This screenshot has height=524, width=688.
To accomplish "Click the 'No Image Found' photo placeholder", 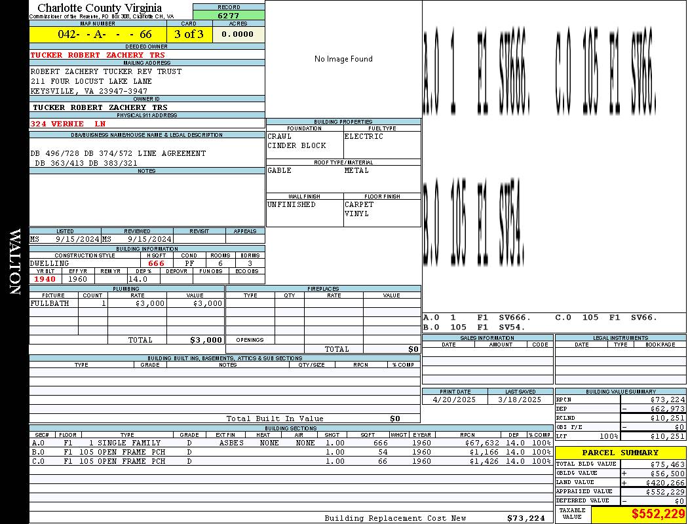I will pyautogui.click(x=343, y=59).
